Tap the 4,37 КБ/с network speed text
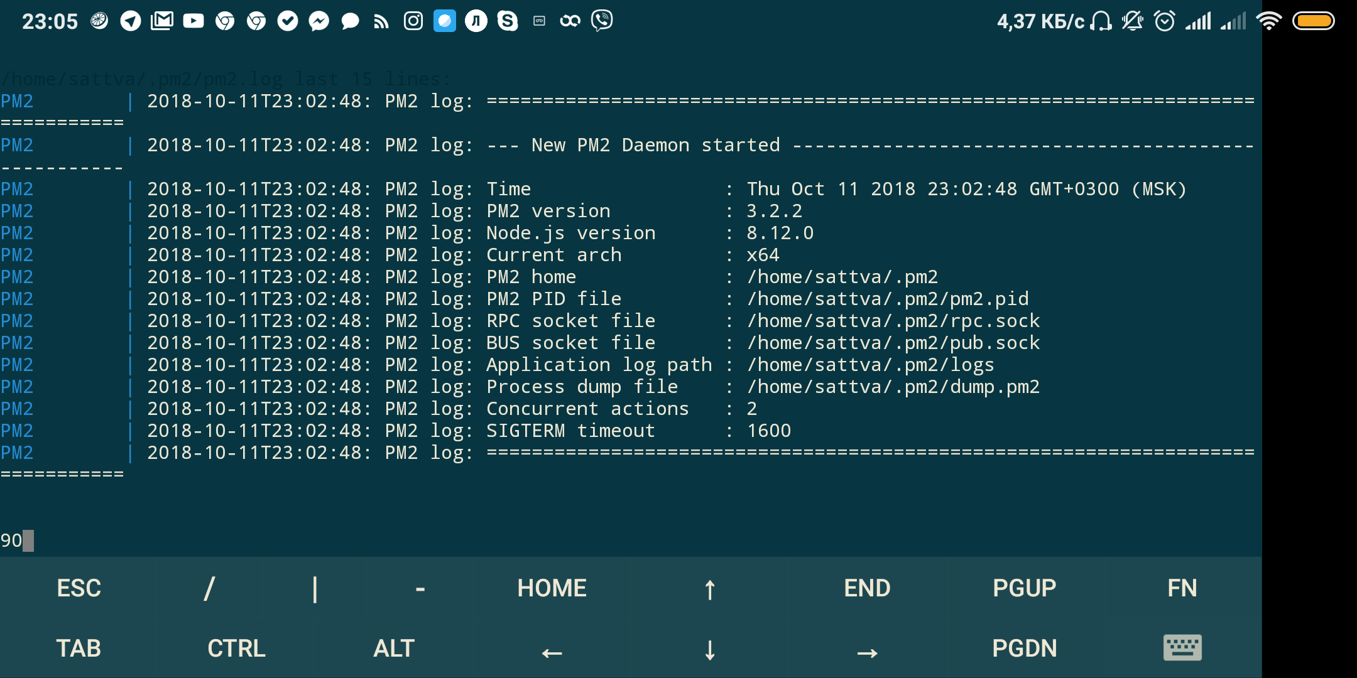The width and height of the screenshot is (1357, 678). pyautogui.click(x=1040, y=21)
